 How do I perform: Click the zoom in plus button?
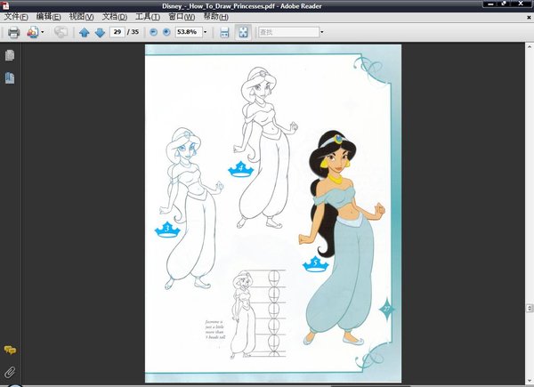pyautogui.click(x=166, y=33)
